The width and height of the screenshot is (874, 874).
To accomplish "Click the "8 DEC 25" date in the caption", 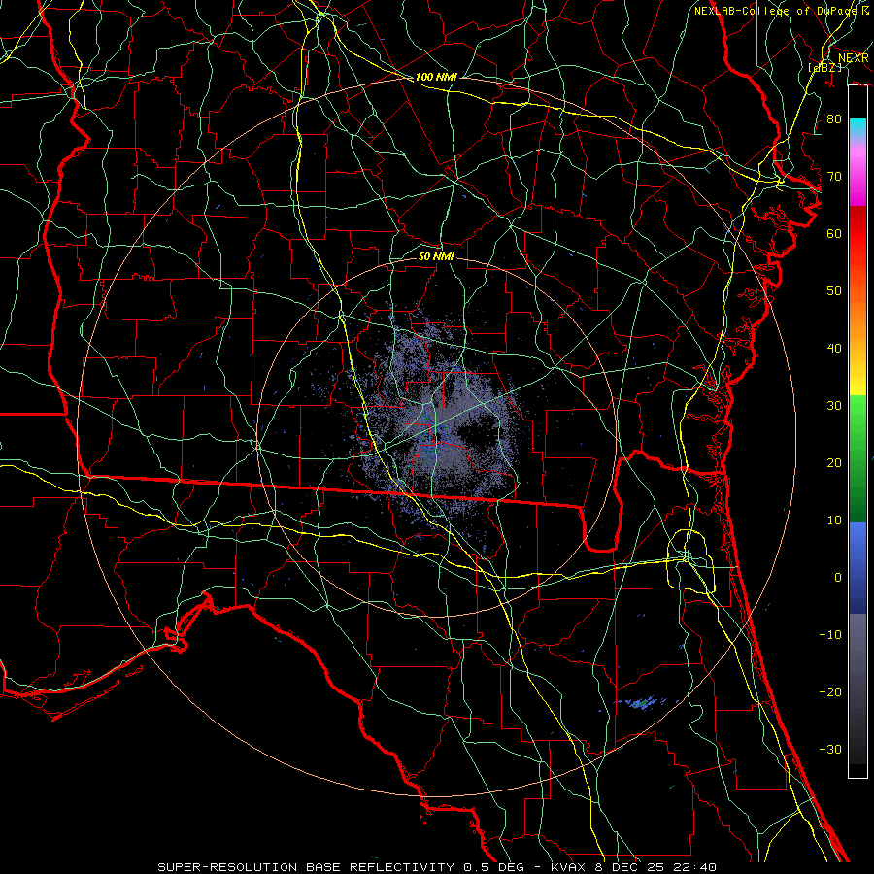I will tap(631, 867).
